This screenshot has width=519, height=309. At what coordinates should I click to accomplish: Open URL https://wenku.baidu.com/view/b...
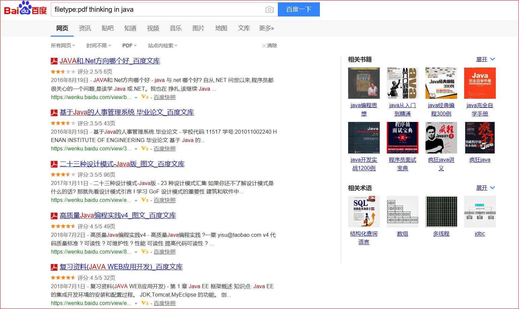coord(91,97)
